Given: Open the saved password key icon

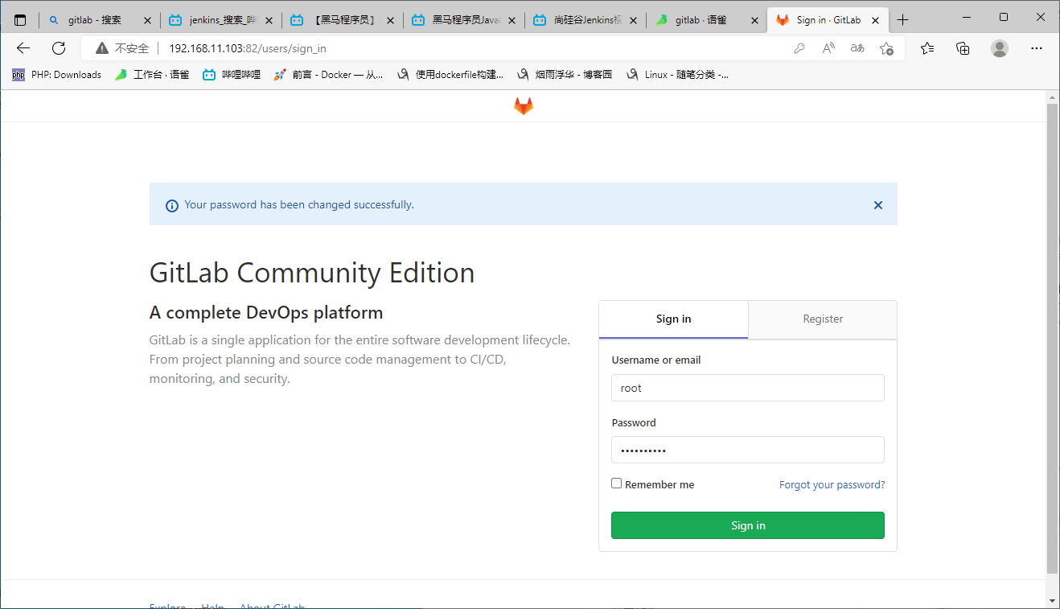Looking at the screenshot, I should point(799,48).
